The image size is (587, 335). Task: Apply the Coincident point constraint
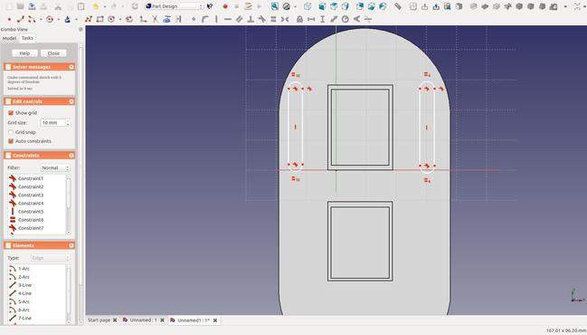pos(194,19)
